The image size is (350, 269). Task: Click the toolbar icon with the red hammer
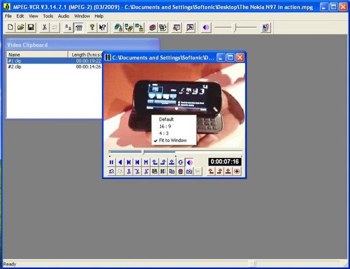pyautogui.click(x=190, y=28)
